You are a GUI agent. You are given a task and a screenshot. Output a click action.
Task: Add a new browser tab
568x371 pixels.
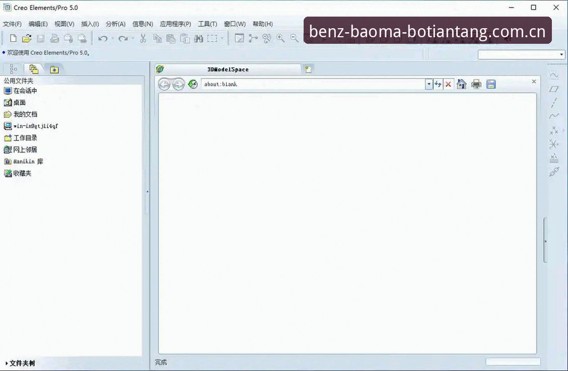point(308,69)
